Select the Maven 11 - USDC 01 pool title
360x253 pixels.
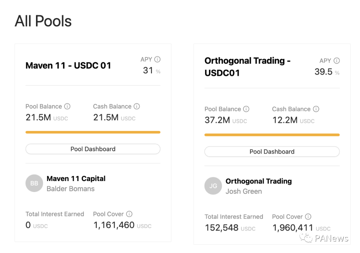(68, 66)
